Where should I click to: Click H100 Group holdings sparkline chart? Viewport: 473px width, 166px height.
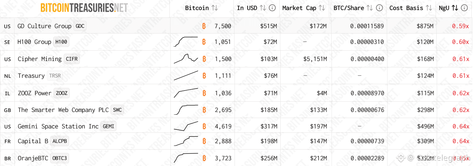coord(186,42)
